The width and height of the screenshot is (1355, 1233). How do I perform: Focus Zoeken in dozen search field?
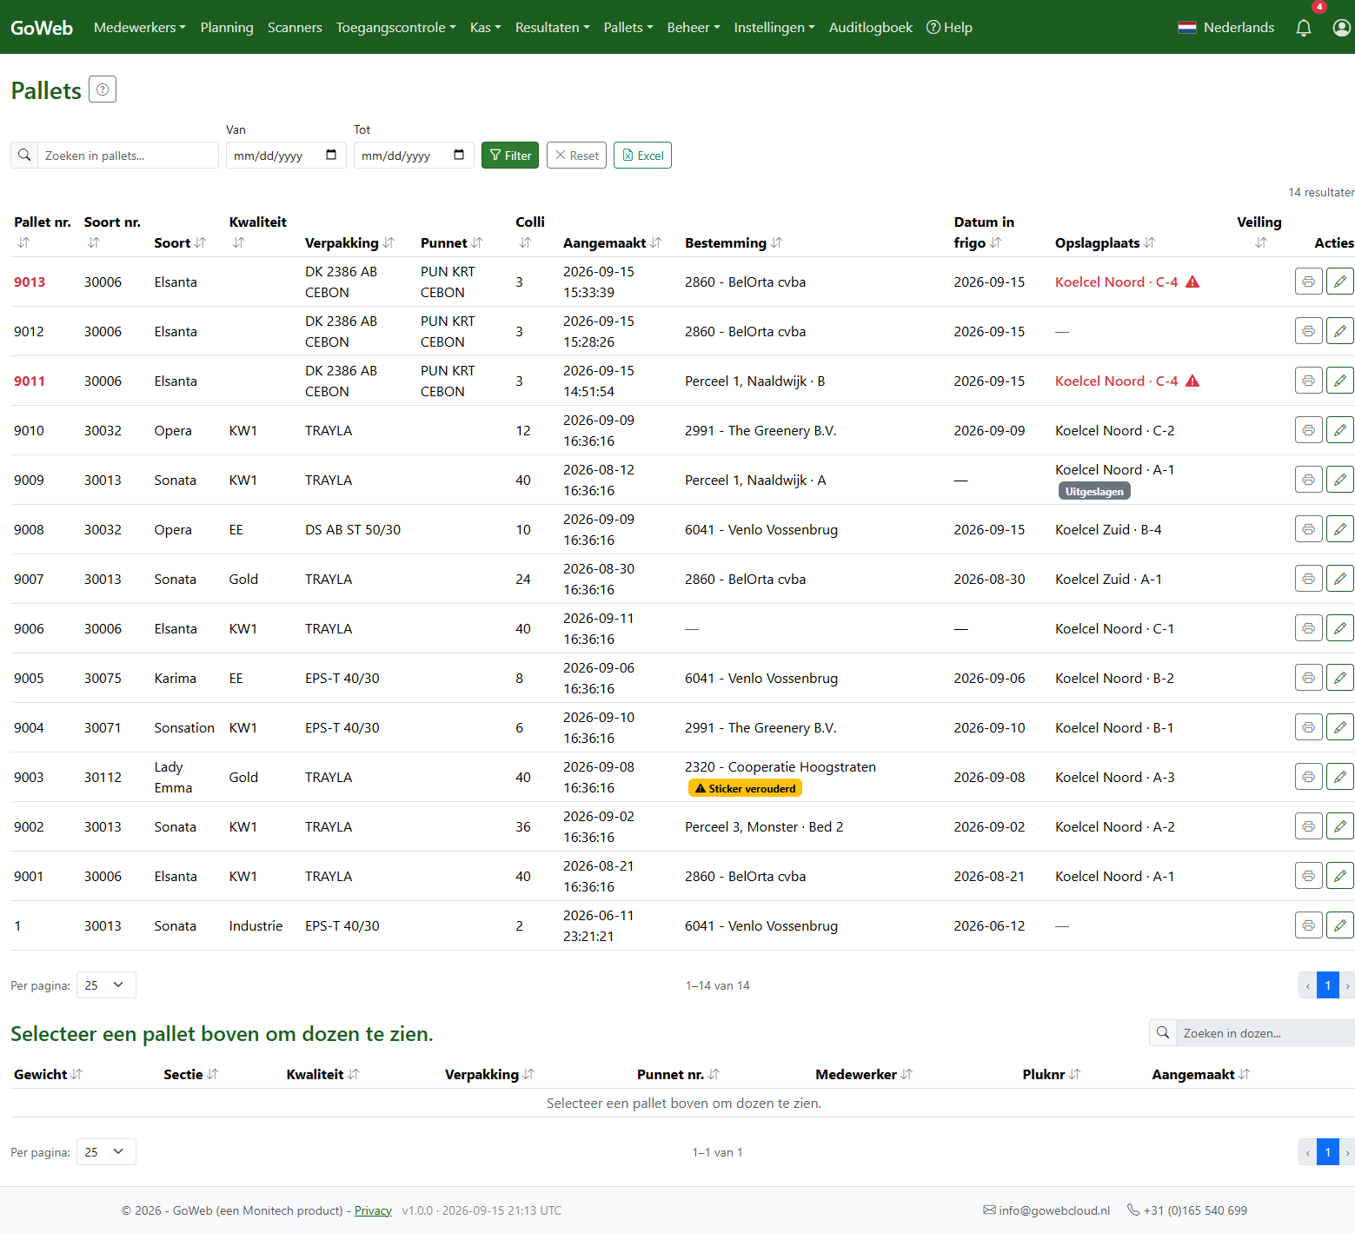point(1265,1033)
